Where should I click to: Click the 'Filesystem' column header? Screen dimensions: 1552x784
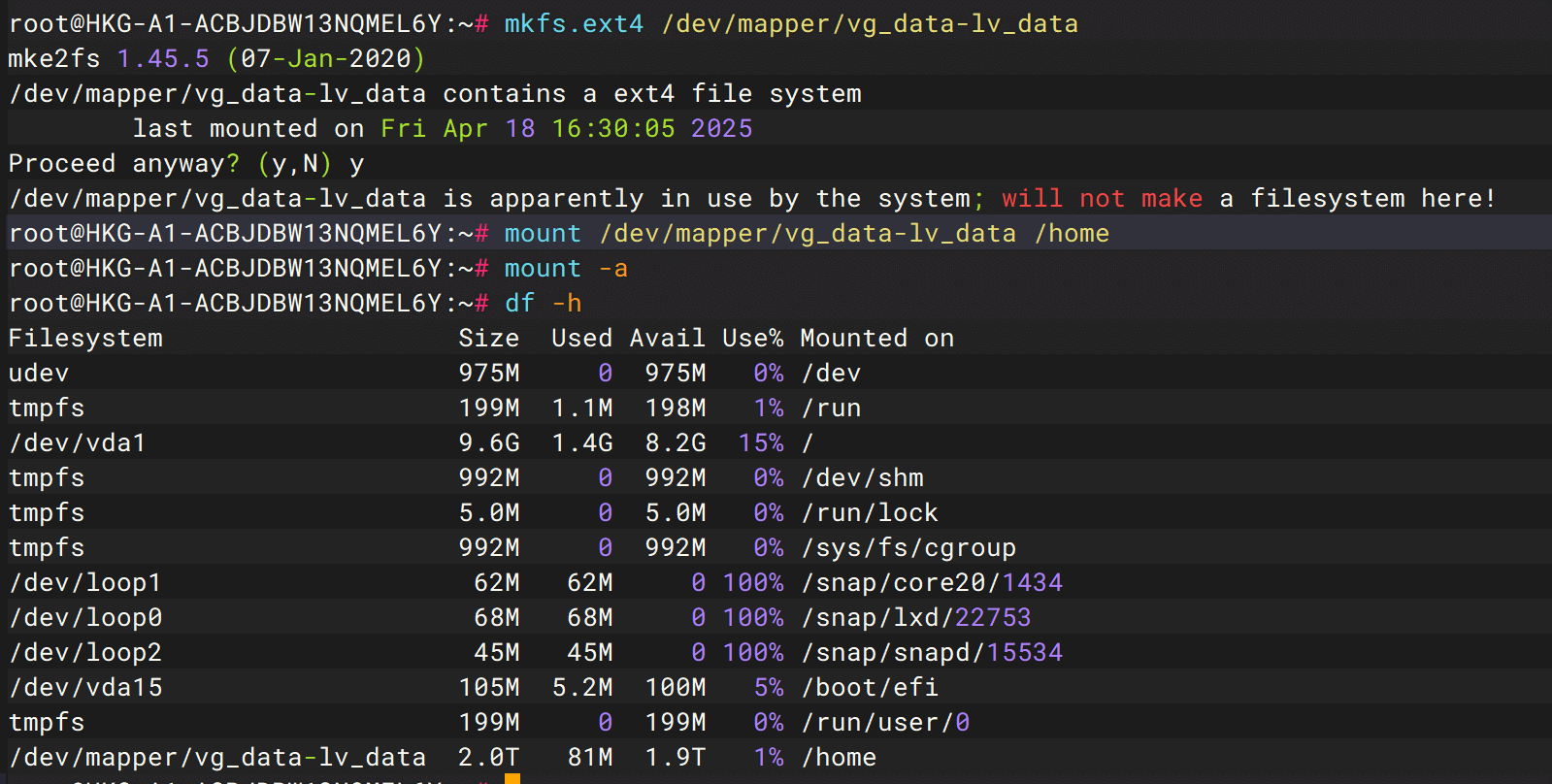pos(85,339)
